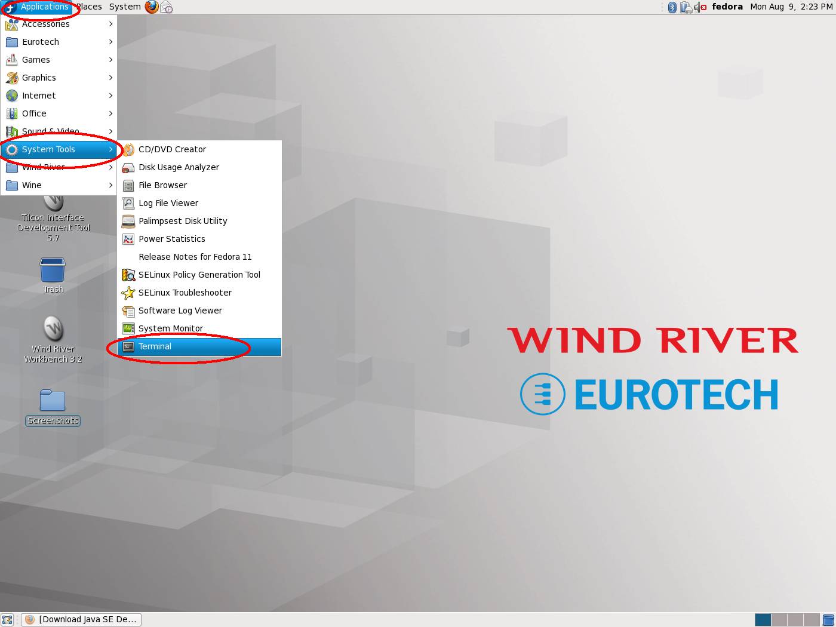The height and width of the screenshot is (627, 836).
Task: Open the System menu in top panel
Action: tap(125, 7)
